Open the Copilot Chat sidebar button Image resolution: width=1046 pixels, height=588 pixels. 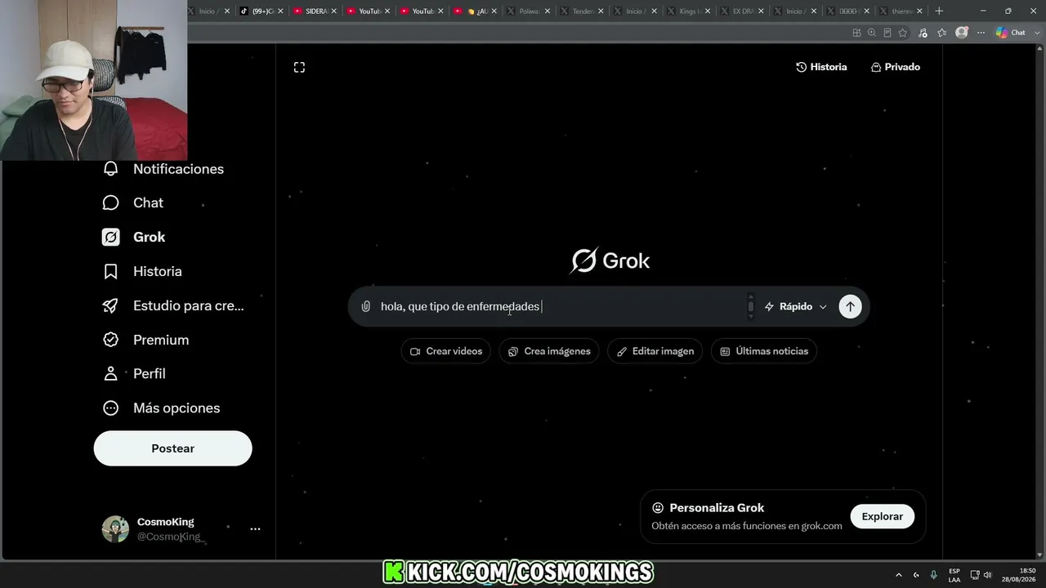[x=1012, y=33]
